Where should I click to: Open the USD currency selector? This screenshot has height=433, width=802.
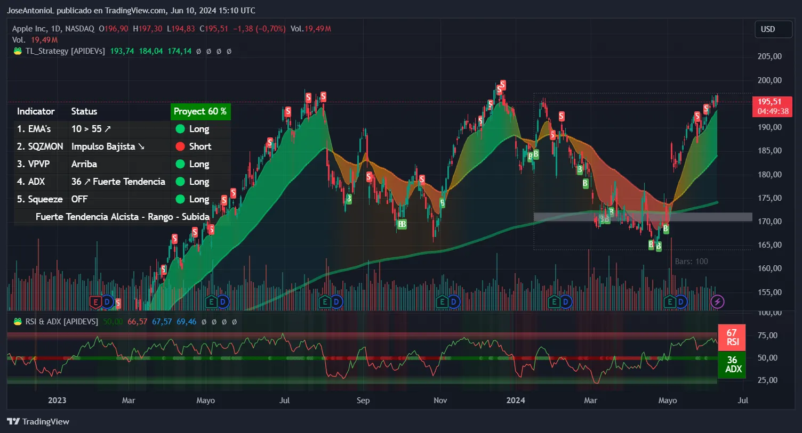click(x=773, y=29)
